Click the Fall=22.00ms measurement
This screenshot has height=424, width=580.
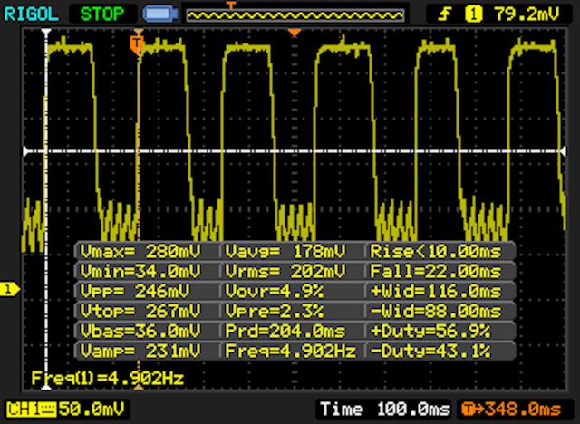tap(436, 272)
